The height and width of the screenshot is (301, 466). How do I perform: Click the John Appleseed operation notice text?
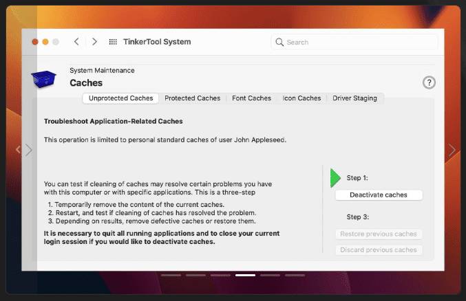(165, 140)
